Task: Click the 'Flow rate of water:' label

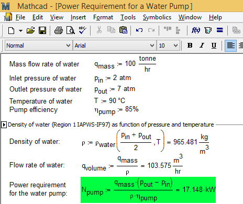Action: click(x=37, y=165)
